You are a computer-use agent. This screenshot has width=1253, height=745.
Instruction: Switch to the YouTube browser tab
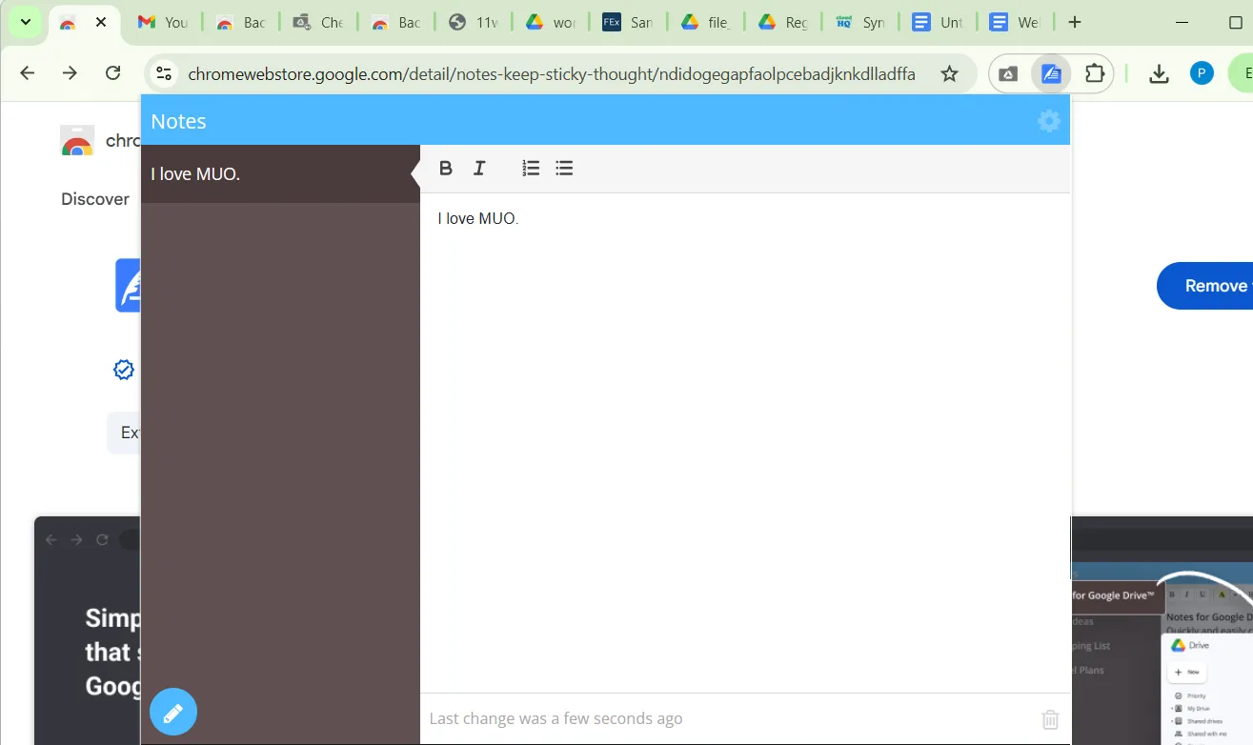pyautogui.click(x=163, y=21)
